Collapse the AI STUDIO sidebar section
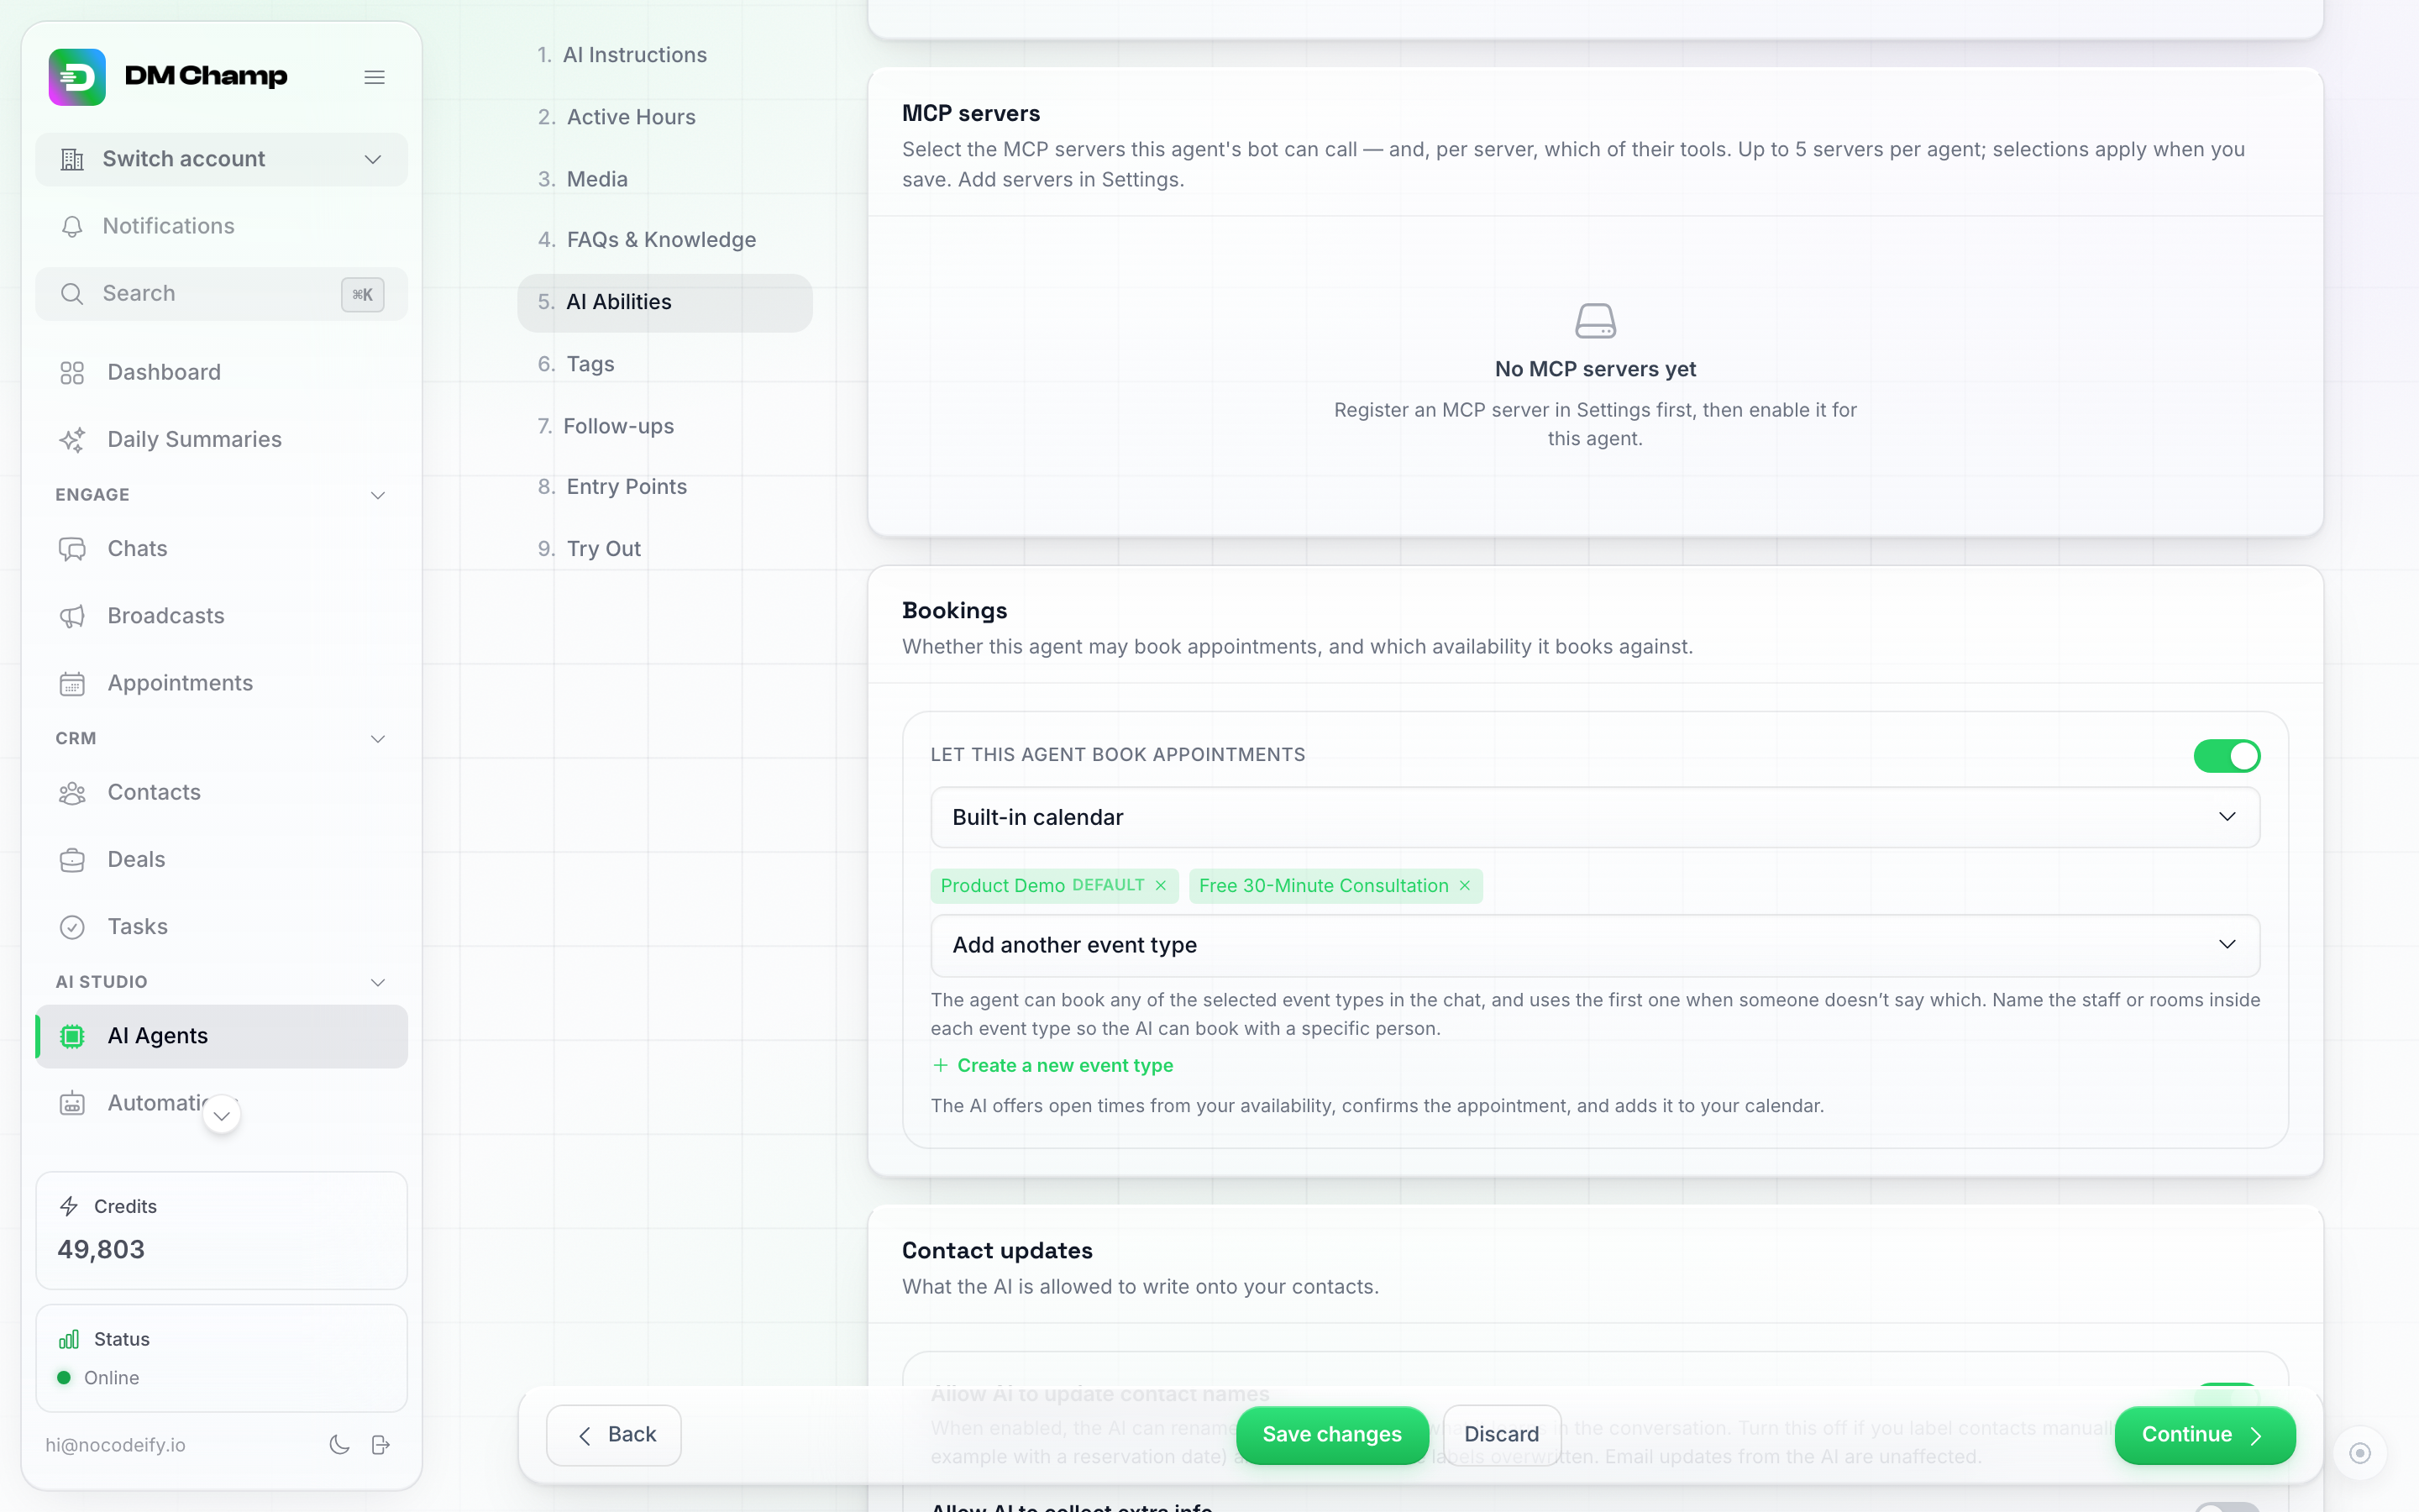The width and height of the screenshot is (2419, 1512). coord(378,983)
